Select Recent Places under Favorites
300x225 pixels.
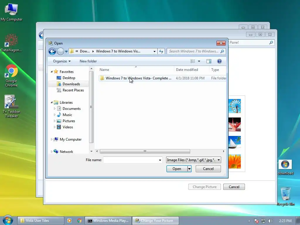coord(73,90)
